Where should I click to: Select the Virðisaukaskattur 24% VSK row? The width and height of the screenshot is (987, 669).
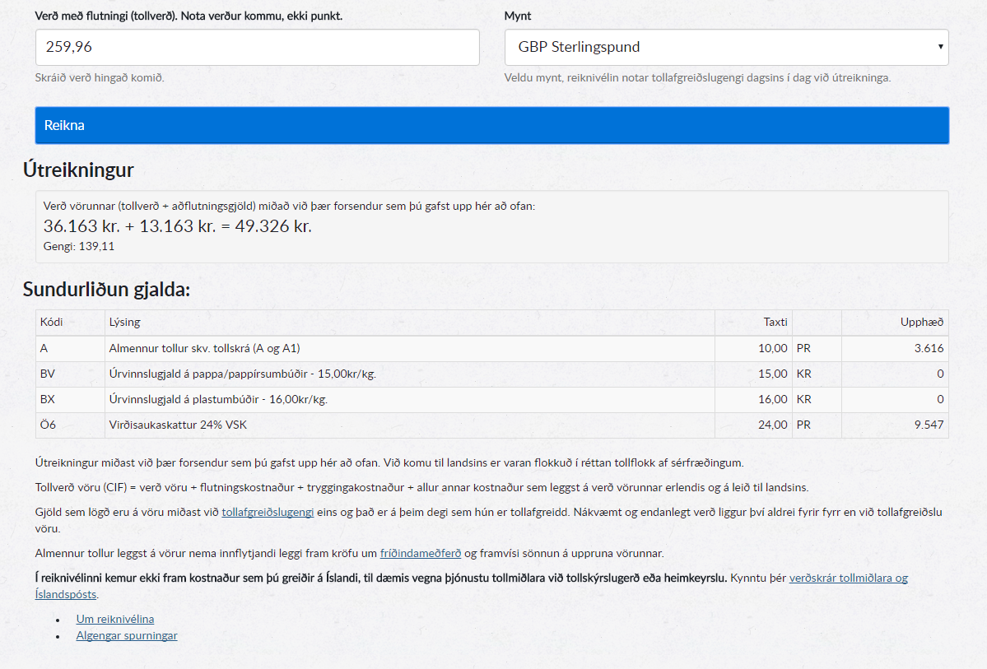pos(179,425)
